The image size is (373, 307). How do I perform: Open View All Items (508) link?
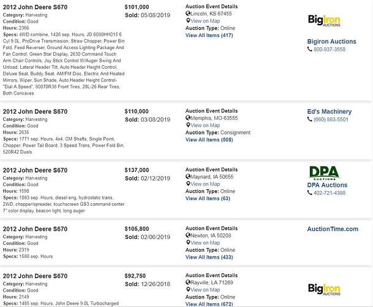pos(209,140)
